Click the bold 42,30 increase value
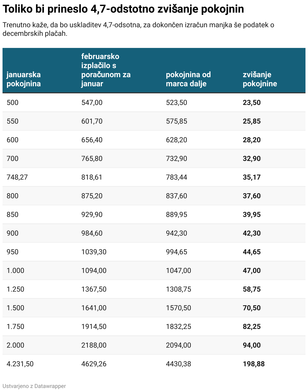The image size is (308, 392). point(251,233)
